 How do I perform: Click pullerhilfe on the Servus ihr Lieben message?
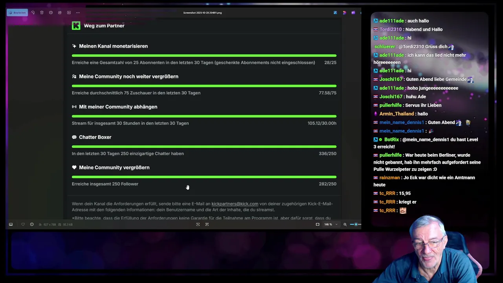tap(391, 105)
